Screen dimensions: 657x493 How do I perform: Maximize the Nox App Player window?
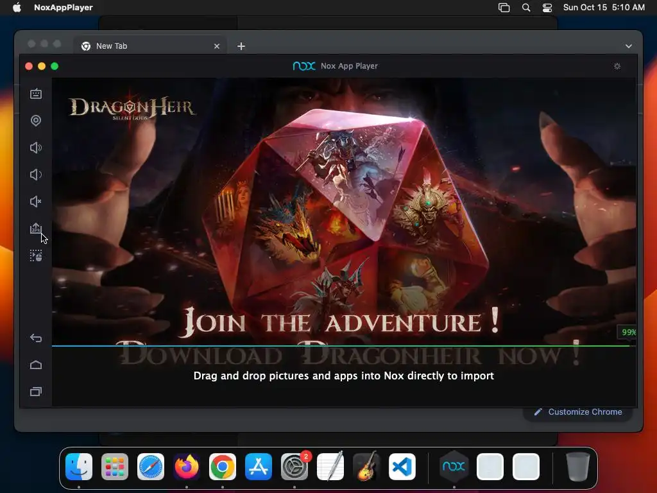click(x=55, y=66)
